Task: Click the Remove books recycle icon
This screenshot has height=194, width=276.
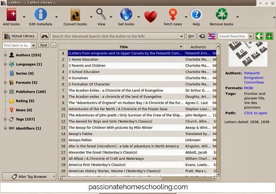Action: [222, 14]
